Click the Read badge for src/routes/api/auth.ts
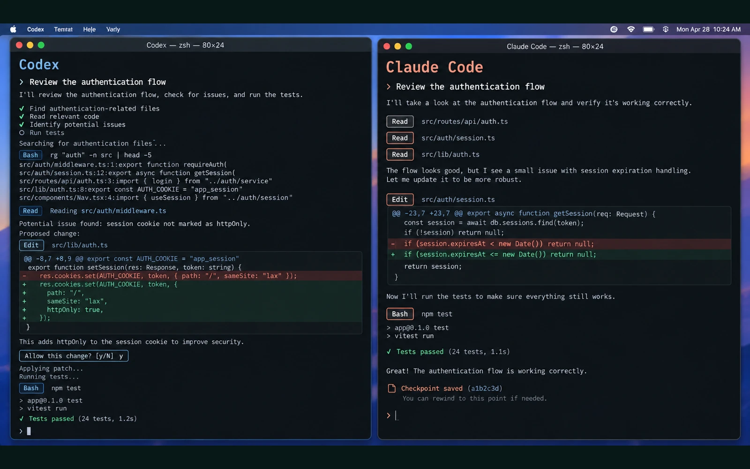Screen dimensions: 750x469 click(x=400, y=121)
